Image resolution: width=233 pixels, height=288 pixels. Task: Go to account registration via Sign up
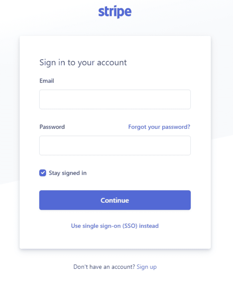point(146,267)
